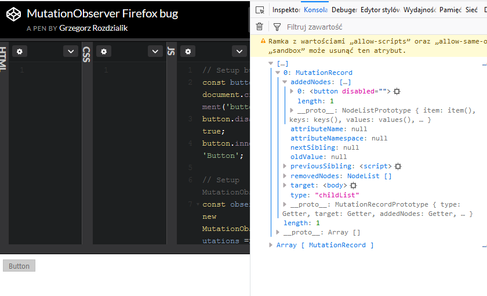487x296 pixels.
Task: Focus the Filtruj zawartość filter field
Action: (382, 27)
